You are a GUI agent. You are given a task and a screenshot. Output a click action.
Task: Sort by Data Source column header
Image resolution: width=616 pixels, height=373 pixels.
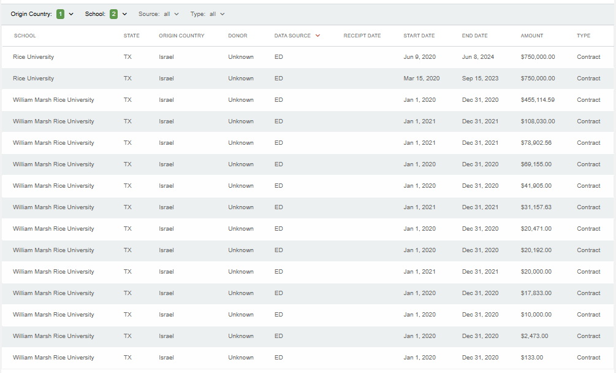point(292,36)
